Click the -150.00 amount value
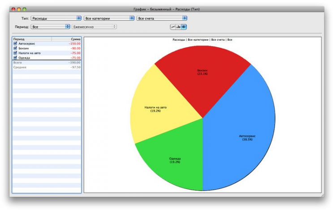 [x=74, y=43]
